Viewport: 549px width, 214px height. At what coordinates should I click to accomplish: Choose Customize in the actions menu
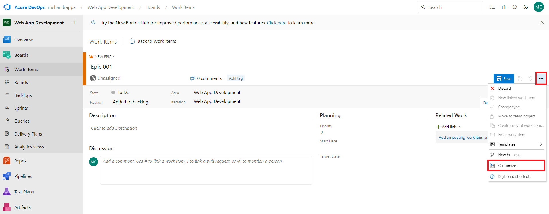click(x=516, y=166)
